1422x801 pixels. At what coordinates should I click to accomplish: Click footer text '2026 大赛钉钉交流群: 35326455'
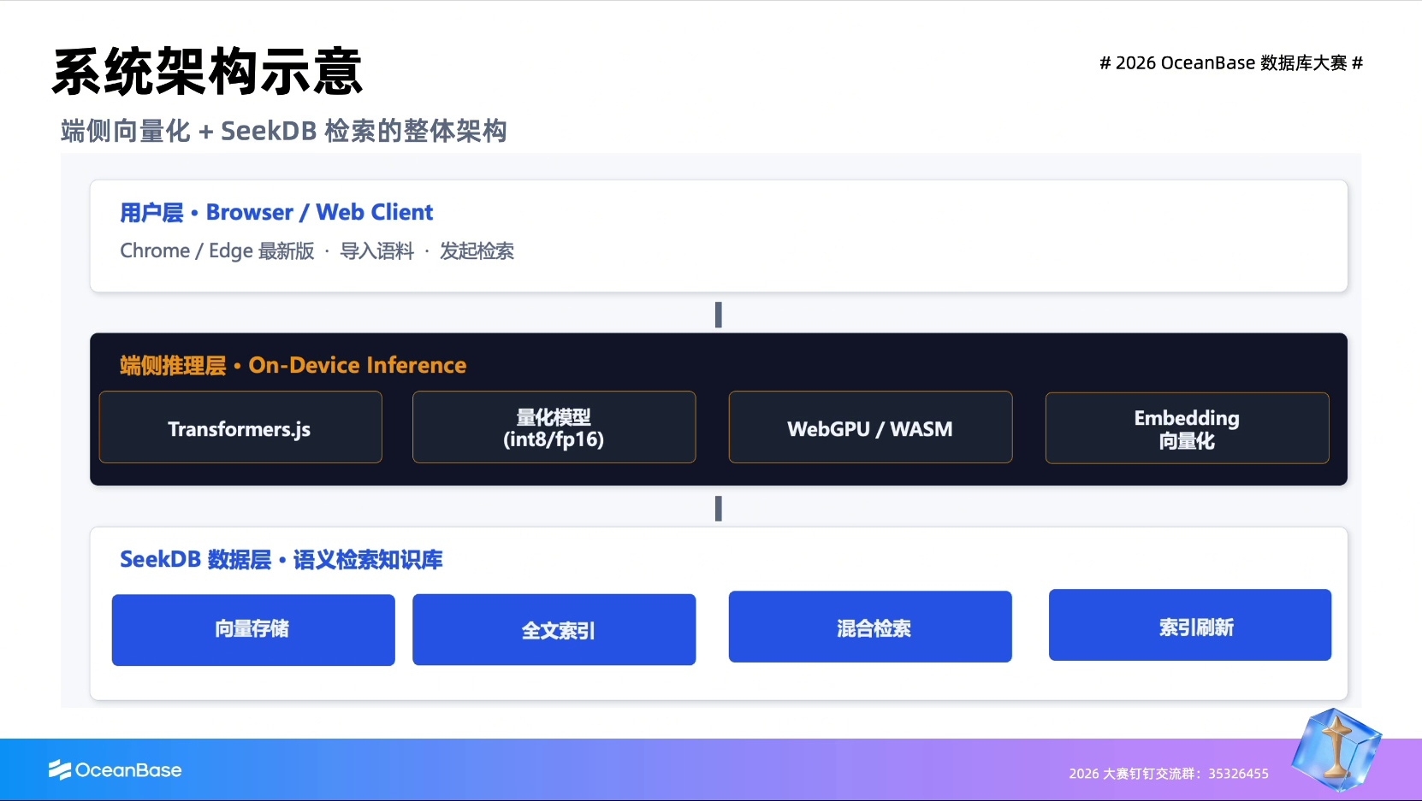click(1169, 774)
